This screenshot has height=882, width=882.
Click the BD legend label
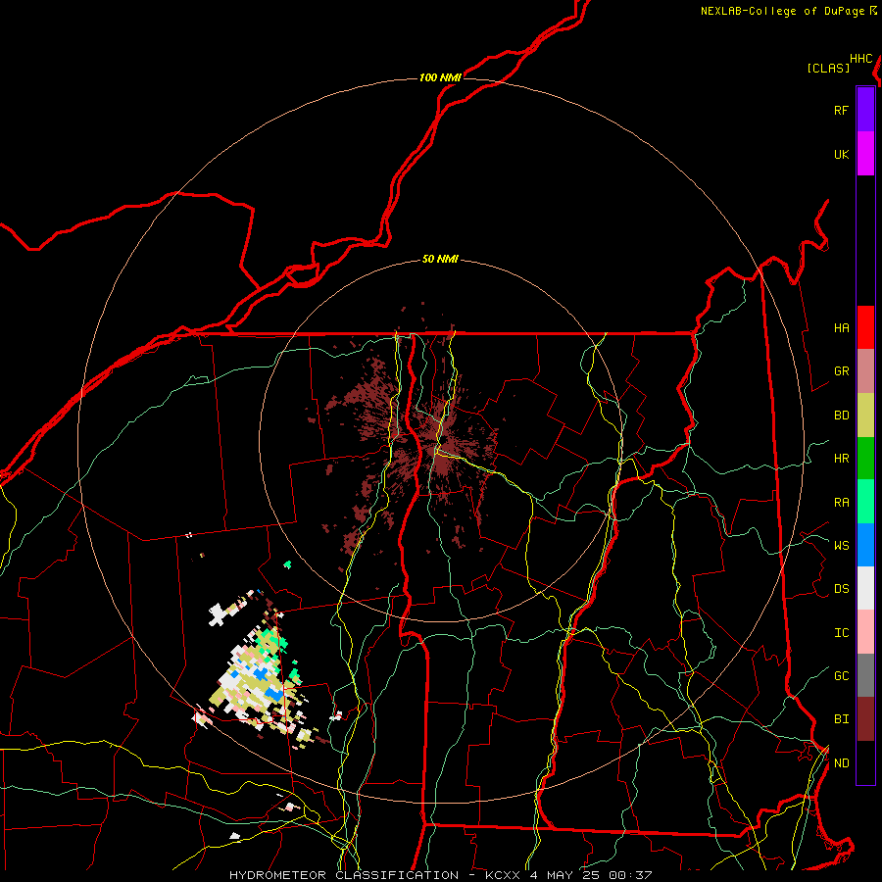coord(841,416)
